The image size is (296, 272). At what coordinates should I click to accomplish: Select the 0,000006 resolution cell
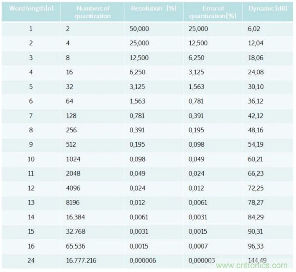143,261
